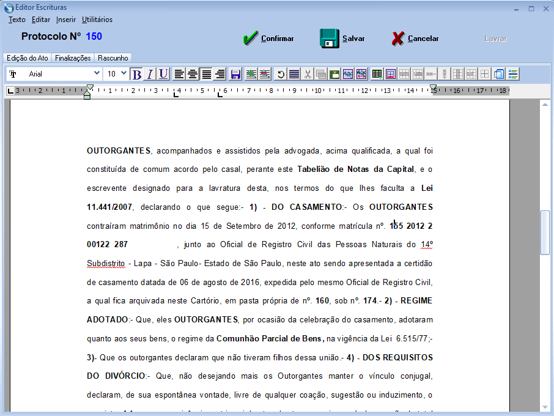Click the blue floppy disk toolbar icon
Screen dimensions: 554x416
[x=235, y=74]
